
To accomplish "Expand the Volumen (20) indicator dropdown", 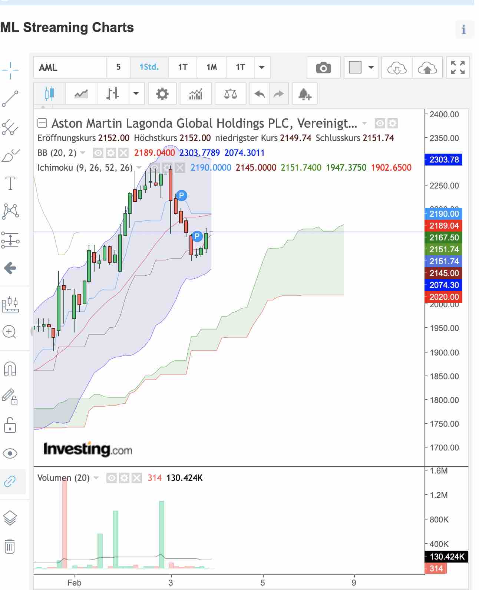I will point(96,478).
